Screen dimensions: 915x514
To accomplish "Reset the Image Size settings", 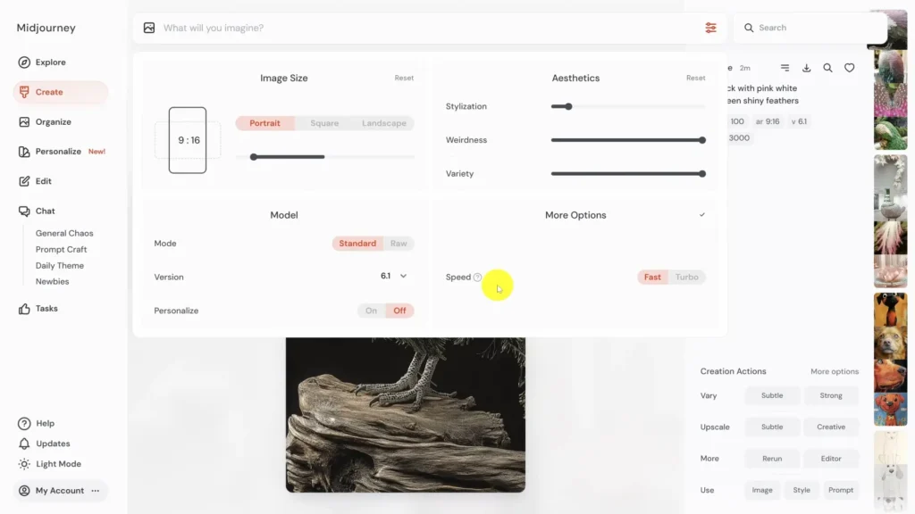I will (x=404, y=79).
